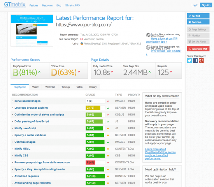
Task: Click Minify HTML diamond indicator
Action: pos(108,149)
